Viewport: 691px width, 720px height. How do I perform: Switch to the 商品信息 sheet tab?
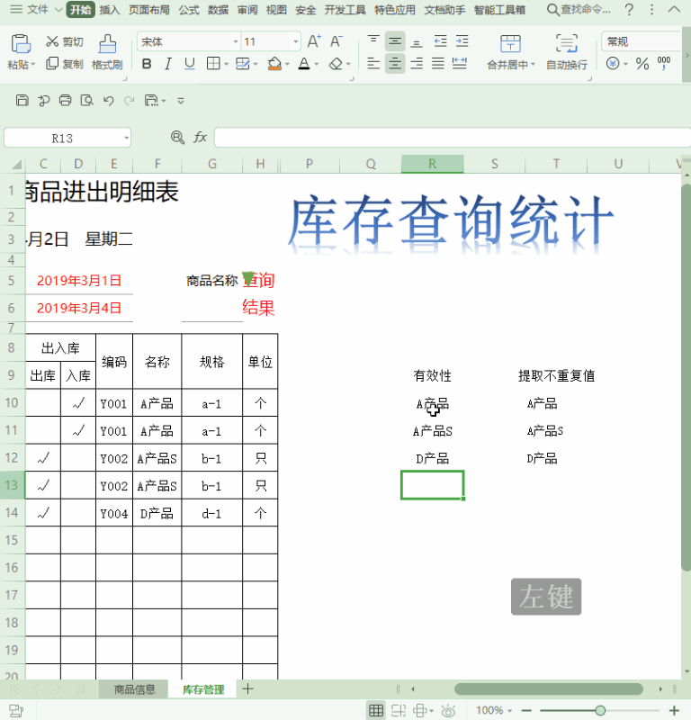coord(134,689)
